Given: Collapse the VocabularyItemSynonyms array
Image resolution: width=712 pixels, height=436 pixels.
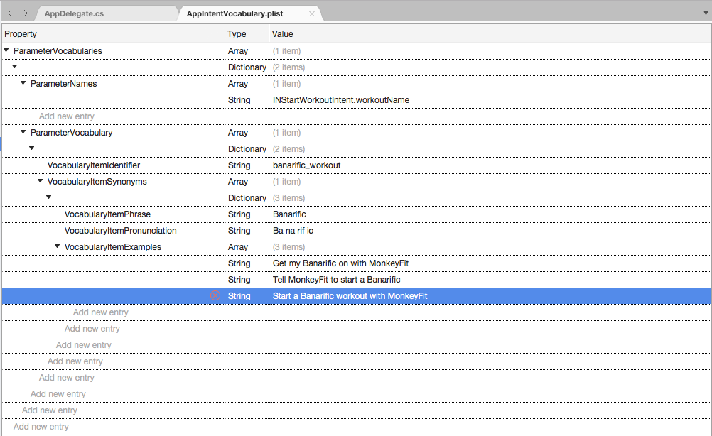Looking at the screenshot, I should (x=41, y=181).
